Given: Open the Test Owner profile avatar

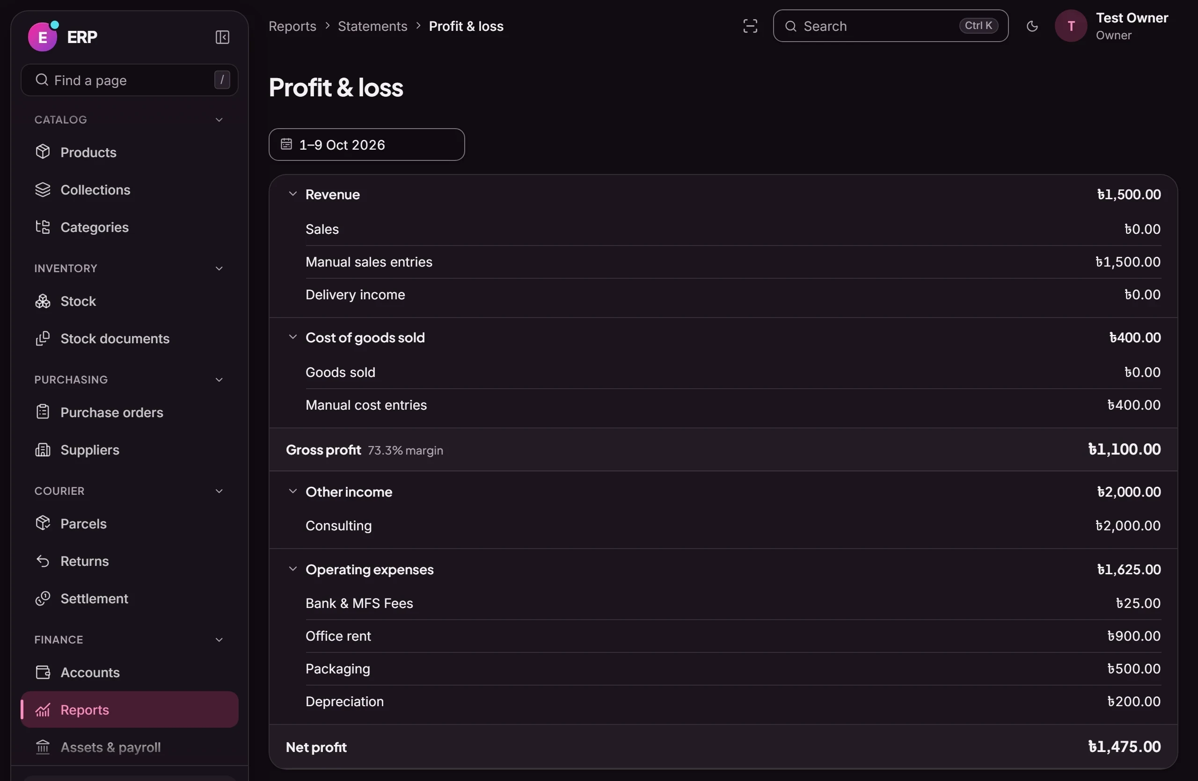Looking at the screenshot, I should (1071, 26).
